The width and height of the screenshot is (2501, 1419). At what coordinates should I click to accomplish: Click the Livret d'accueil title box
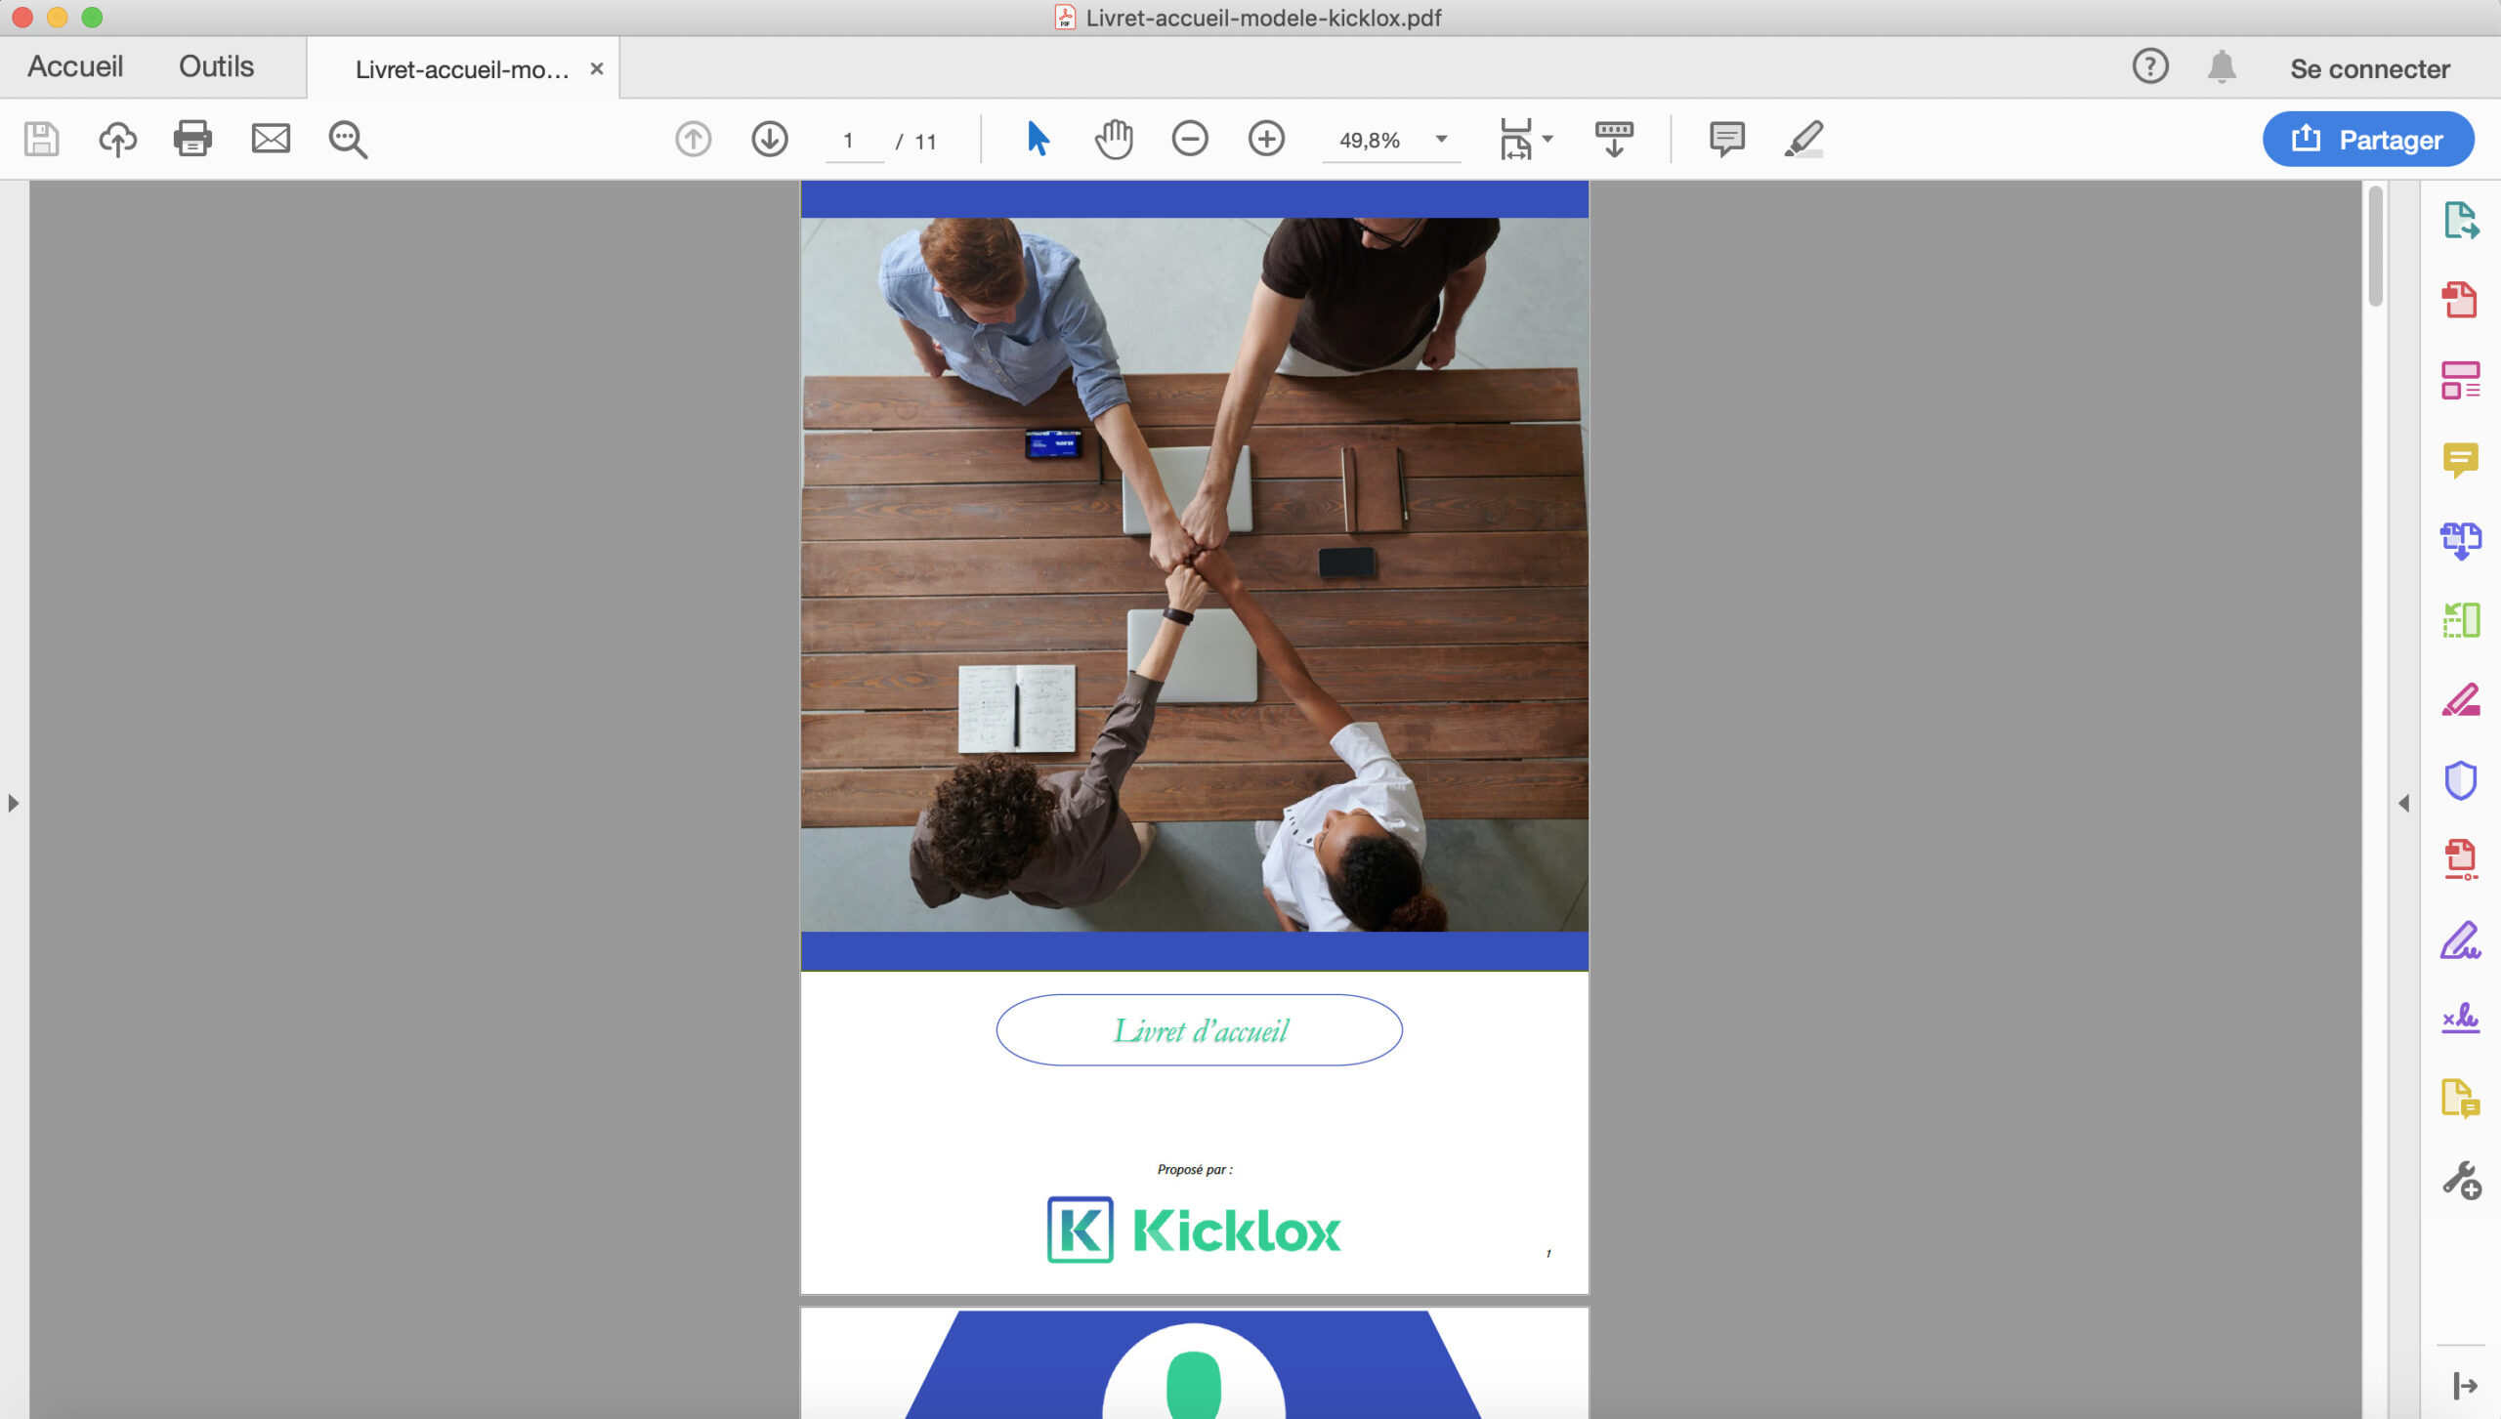pos(1199,1029)
